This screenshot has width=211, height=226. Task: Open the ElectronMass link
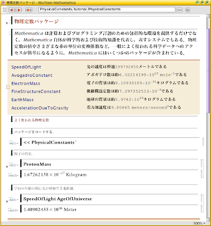26,84
